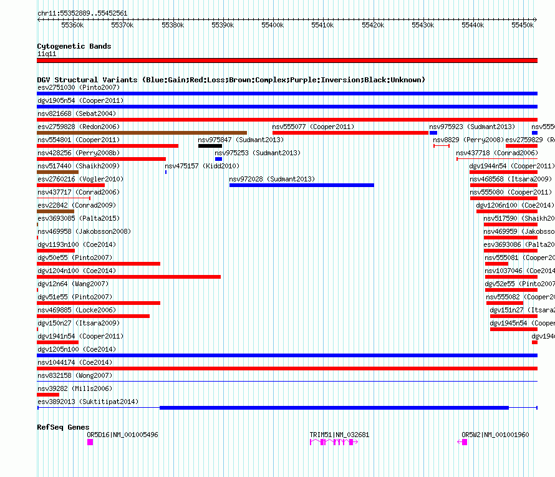Open the nsv975923 (Sudmant2013) variant label
Screen dimensions: 555x477
[472, 127]
